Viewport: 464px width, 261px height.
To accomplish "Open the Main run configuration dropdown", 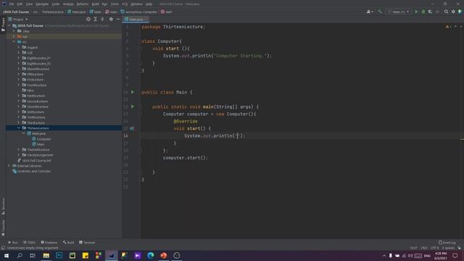I will tap(398, 12).
